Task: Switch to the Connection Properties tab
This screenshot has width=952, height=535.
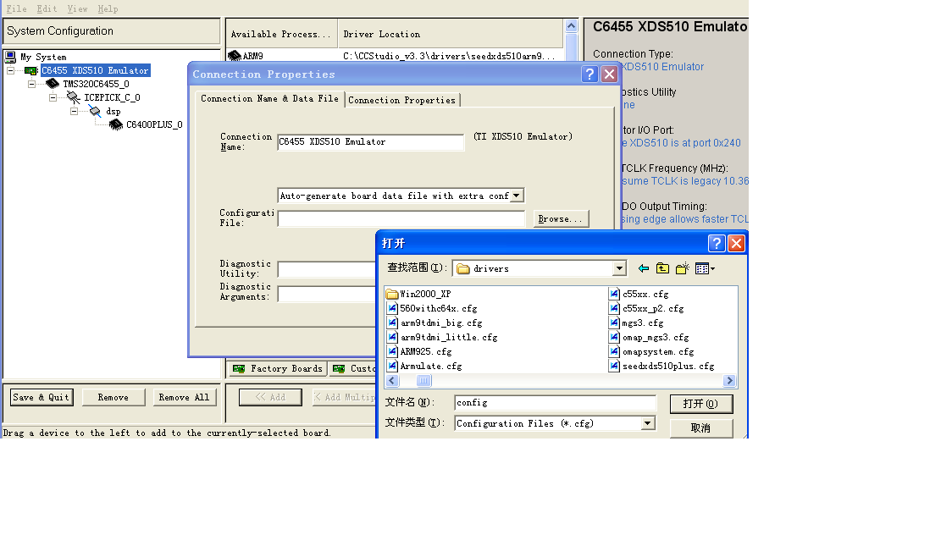Action: [x=402, y=100]
